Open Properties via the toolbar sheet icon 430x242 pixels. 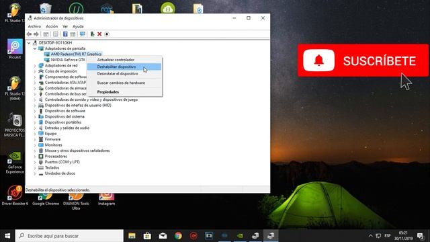56,34
